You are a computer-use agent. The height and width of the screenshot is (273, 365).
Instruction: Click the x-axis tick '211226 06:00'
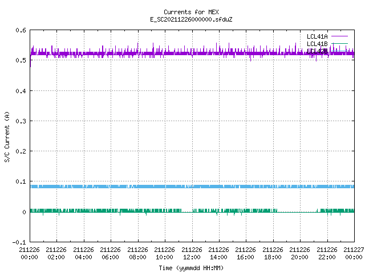pyautogui.click(x=110, y=254)
